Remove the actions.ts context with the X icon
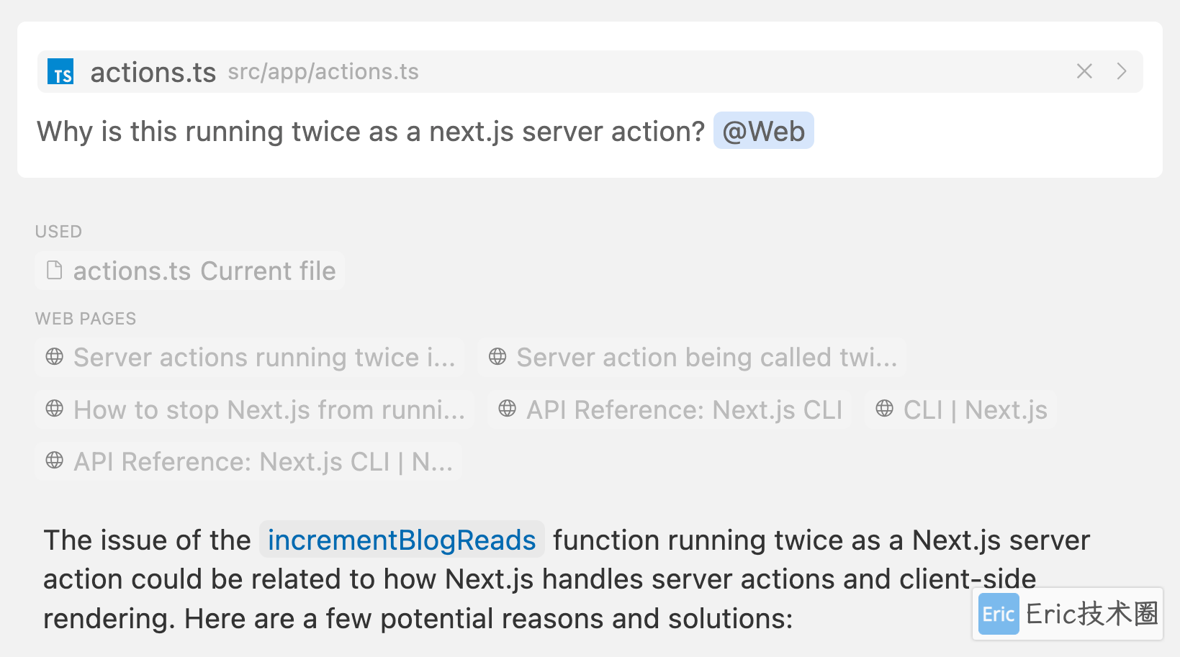1180x657 pixels. 1084,71
